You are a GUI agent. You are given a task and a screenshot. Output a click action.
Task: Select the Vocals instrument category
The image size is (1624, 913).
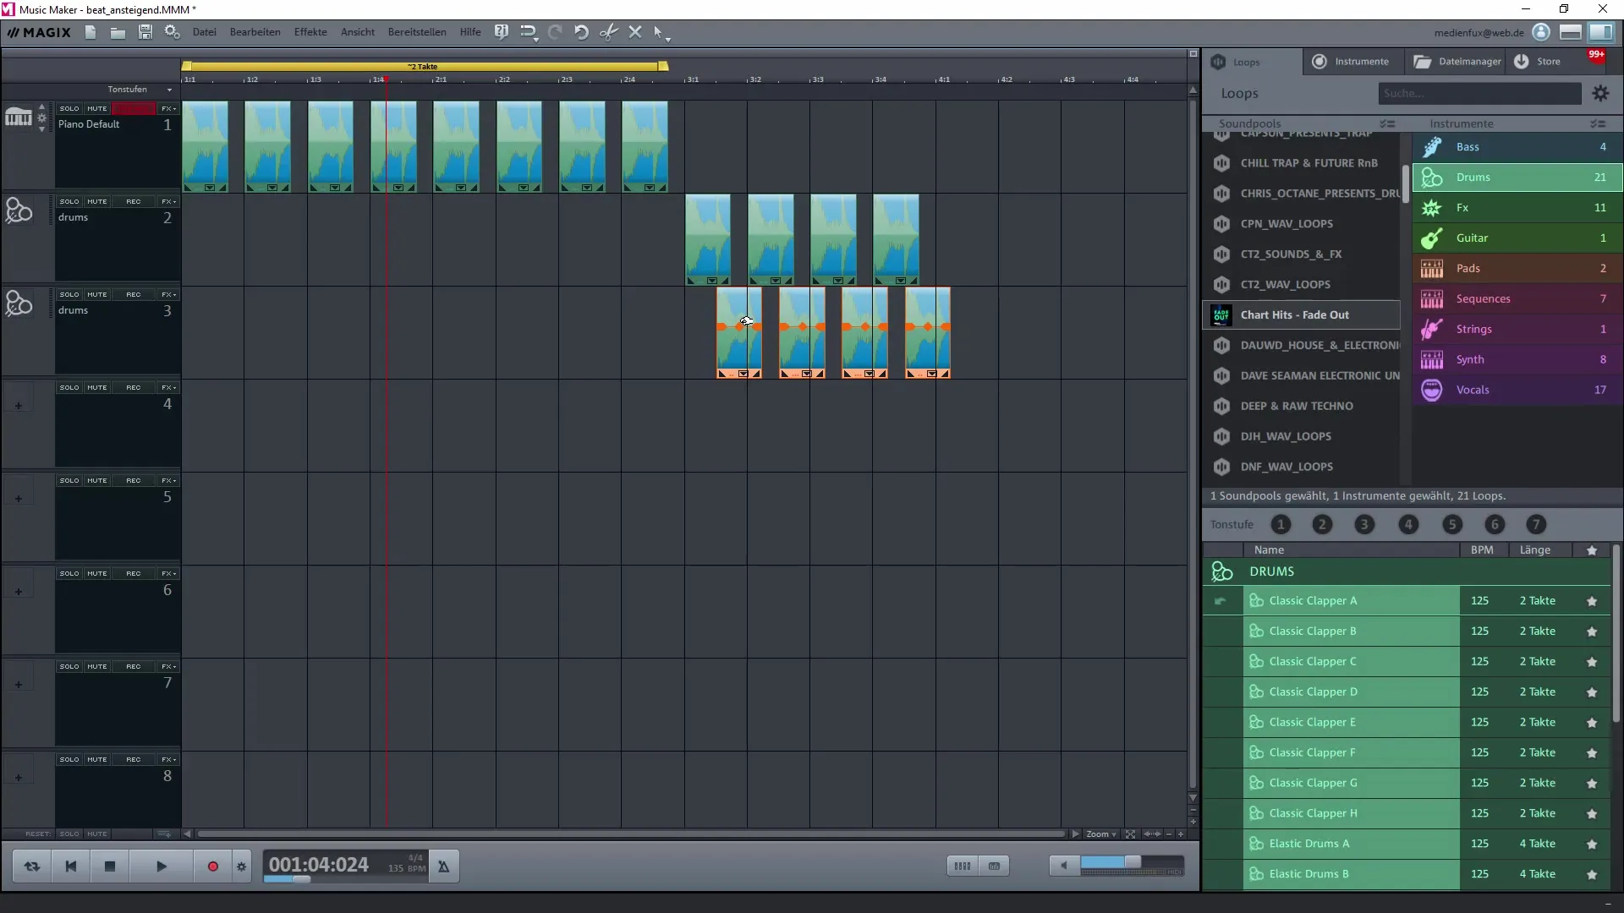coord(1517,391)
